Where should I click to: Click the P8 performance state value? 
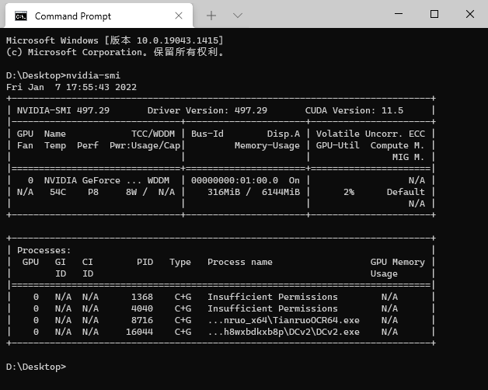click(x=93, y=192)
